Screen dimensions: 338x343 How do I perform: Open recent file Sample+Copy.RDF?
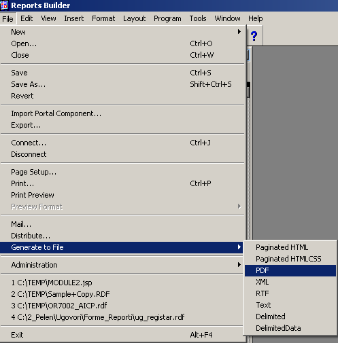(122, 294)
